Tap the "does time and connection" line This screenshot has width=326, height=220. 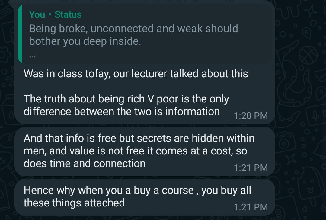85,163
